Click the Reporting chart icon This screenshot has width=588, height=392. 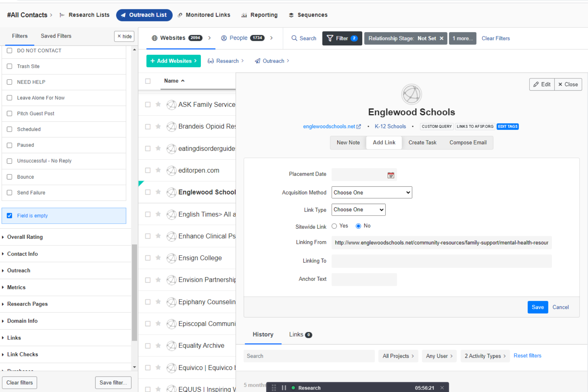(x=244, y=15)
